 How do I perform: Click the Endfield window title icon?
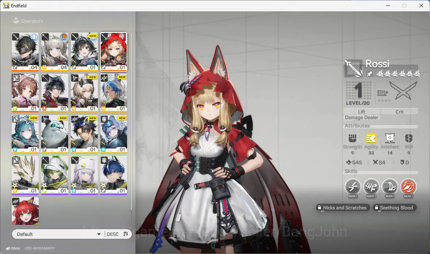(x=6, y=5)
